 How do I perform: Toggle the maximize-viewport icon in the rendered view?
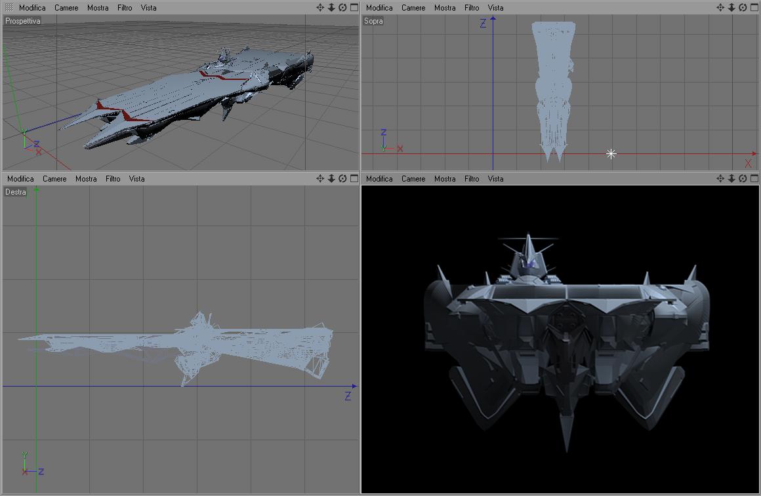pyautogui.click(x=754, y=178)
